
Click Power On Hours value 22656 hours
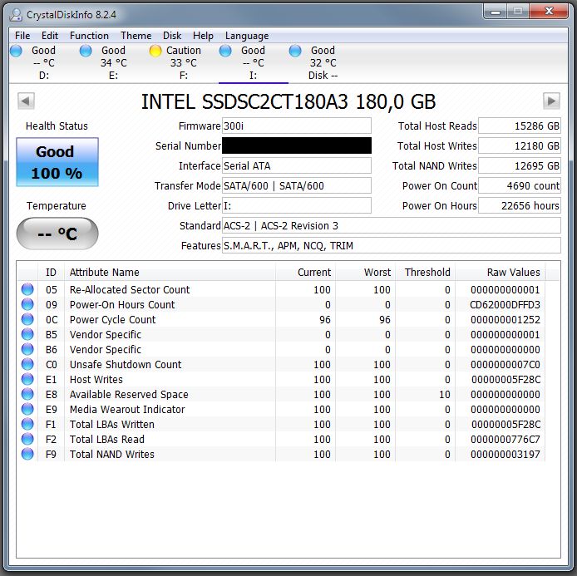pyautogui.click(x=520, y=205)
